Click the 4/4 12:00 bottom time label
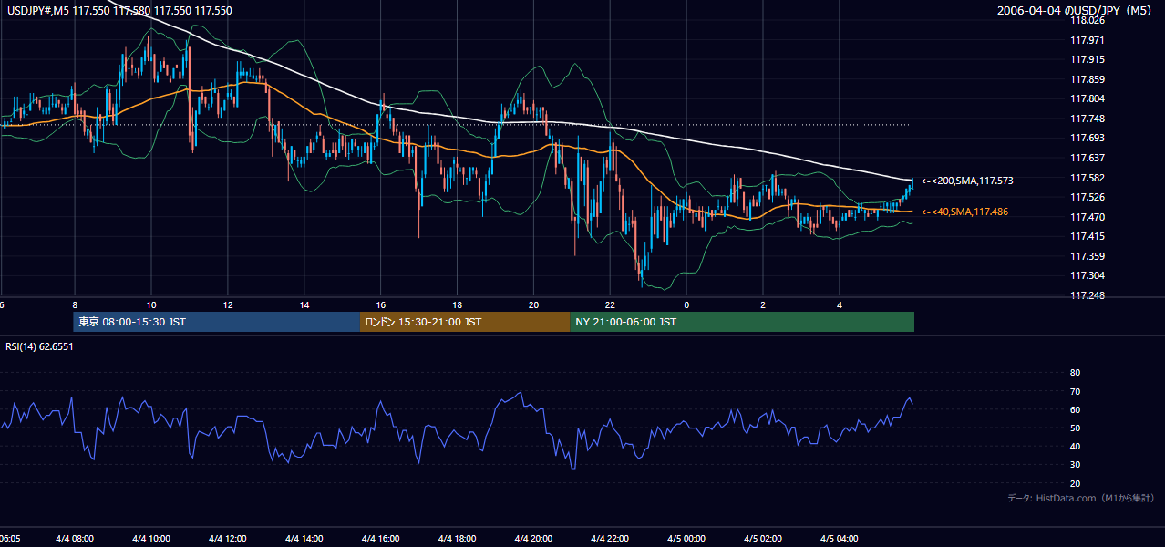 coord(228,539)
